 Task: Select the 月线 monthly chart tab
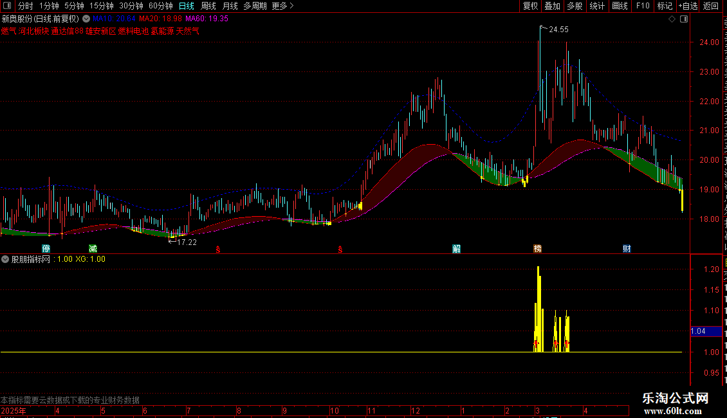(x=230, y=6)
